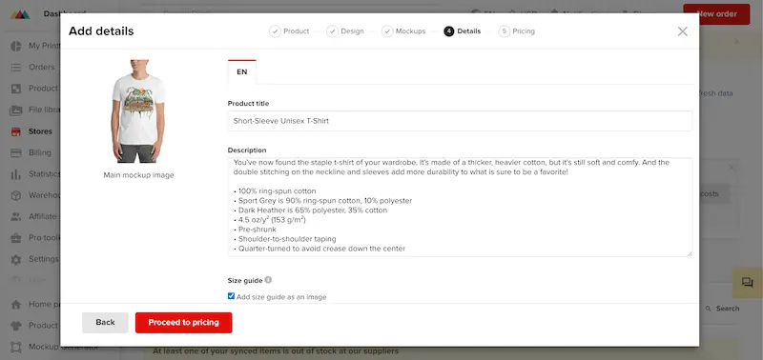Open the chat widget icon
763x360 pixels.
(x=748, y=282)
